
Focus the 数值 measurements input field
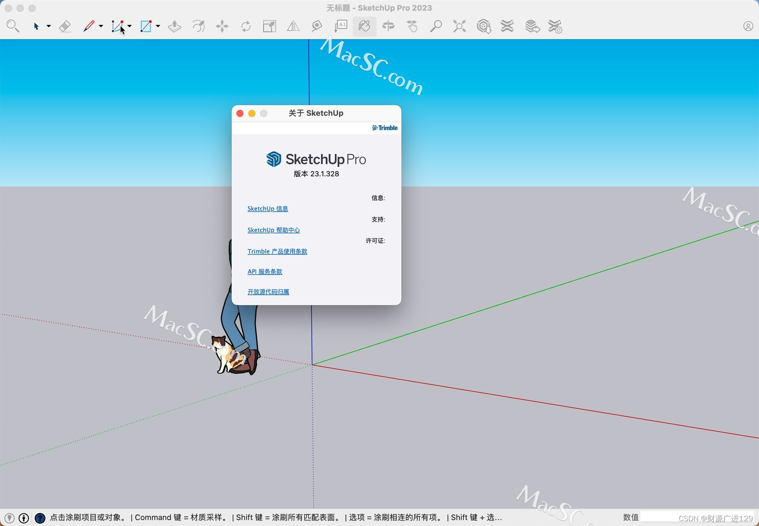697,517
